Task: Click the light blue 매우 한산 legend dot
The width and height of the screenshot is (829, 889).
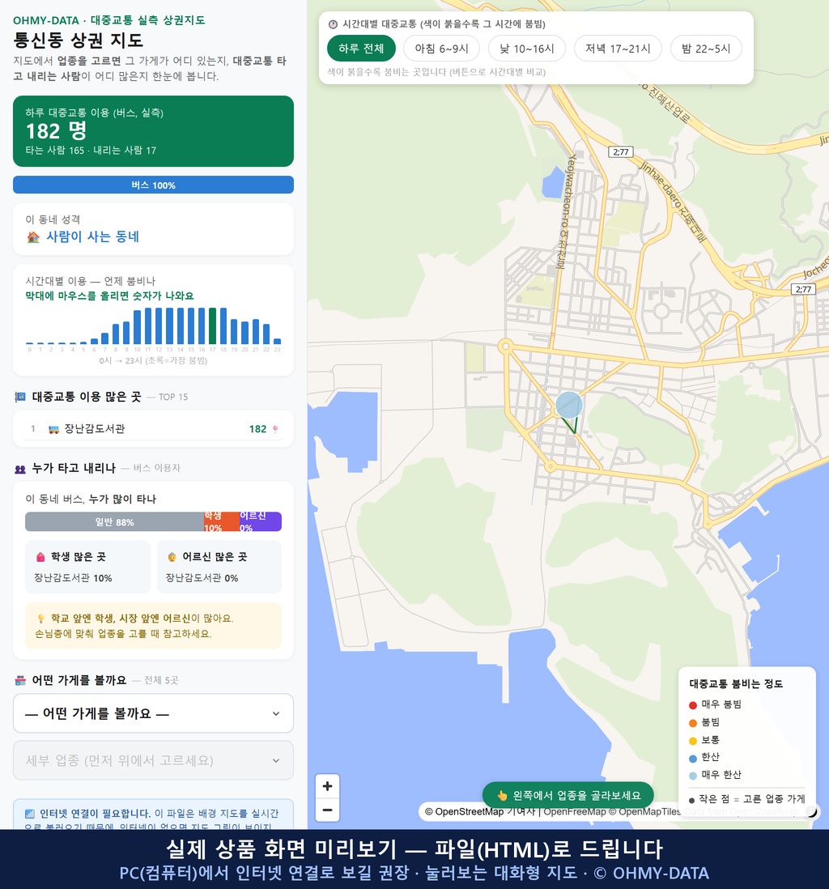Action: [x=692, y=776]
